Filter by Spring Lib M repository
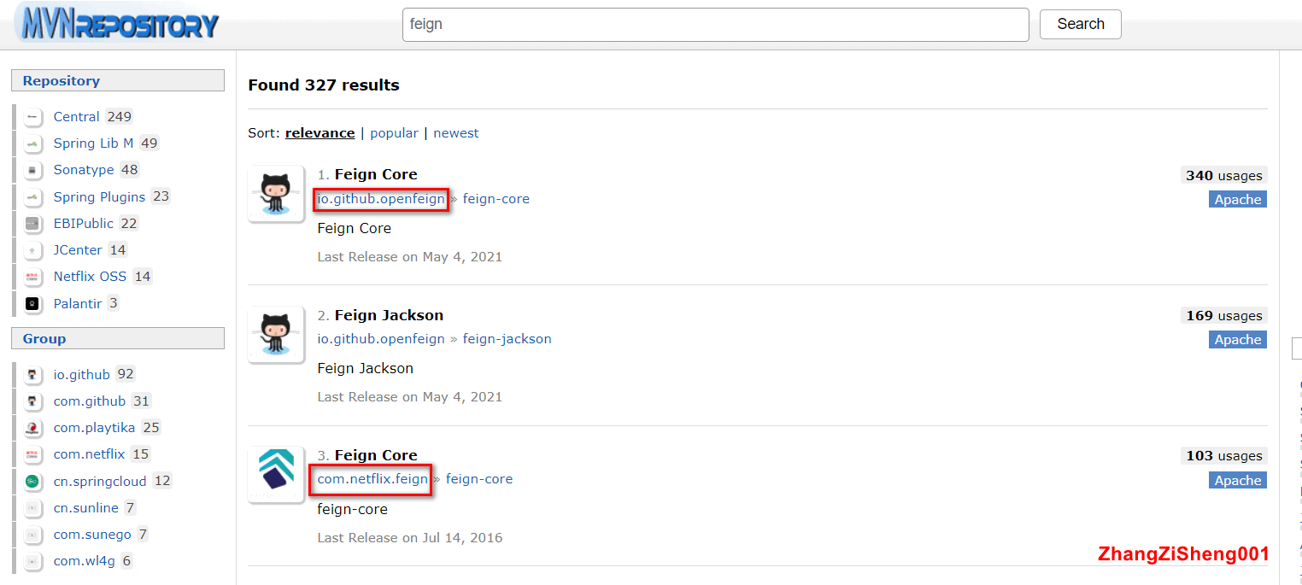Image resolution: width=1302 pixels, height=585 pixels. 93,143
